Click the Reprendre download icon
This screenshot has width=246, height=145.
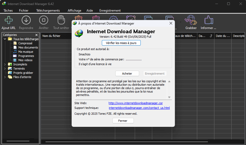click(26, 20)
